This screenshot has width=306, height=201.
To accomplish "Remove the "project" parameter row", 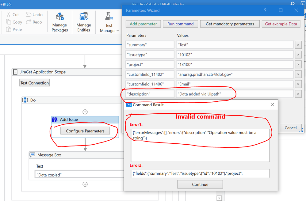I will pyautogui.click(x=298, y=65).
